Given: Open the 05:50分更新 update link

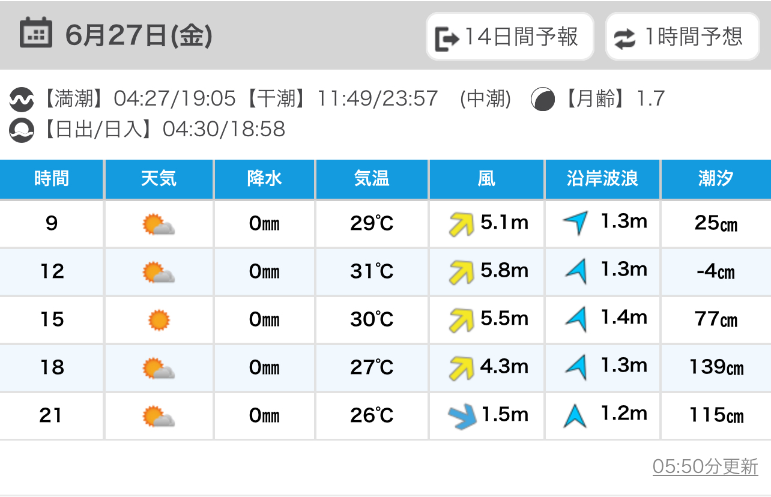Looking at the screenshot, I should [x=706, y=466].
